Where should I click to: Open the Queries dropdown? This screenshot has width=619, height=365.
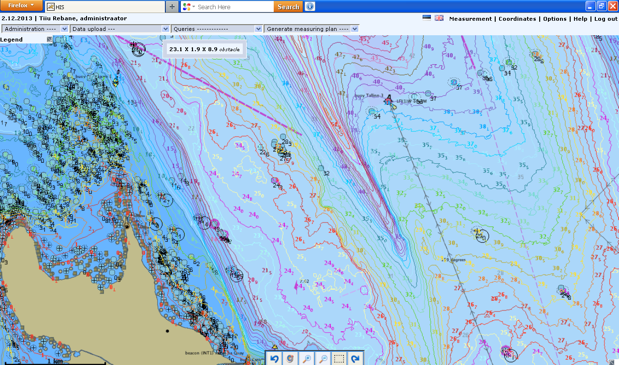(217, 29)
